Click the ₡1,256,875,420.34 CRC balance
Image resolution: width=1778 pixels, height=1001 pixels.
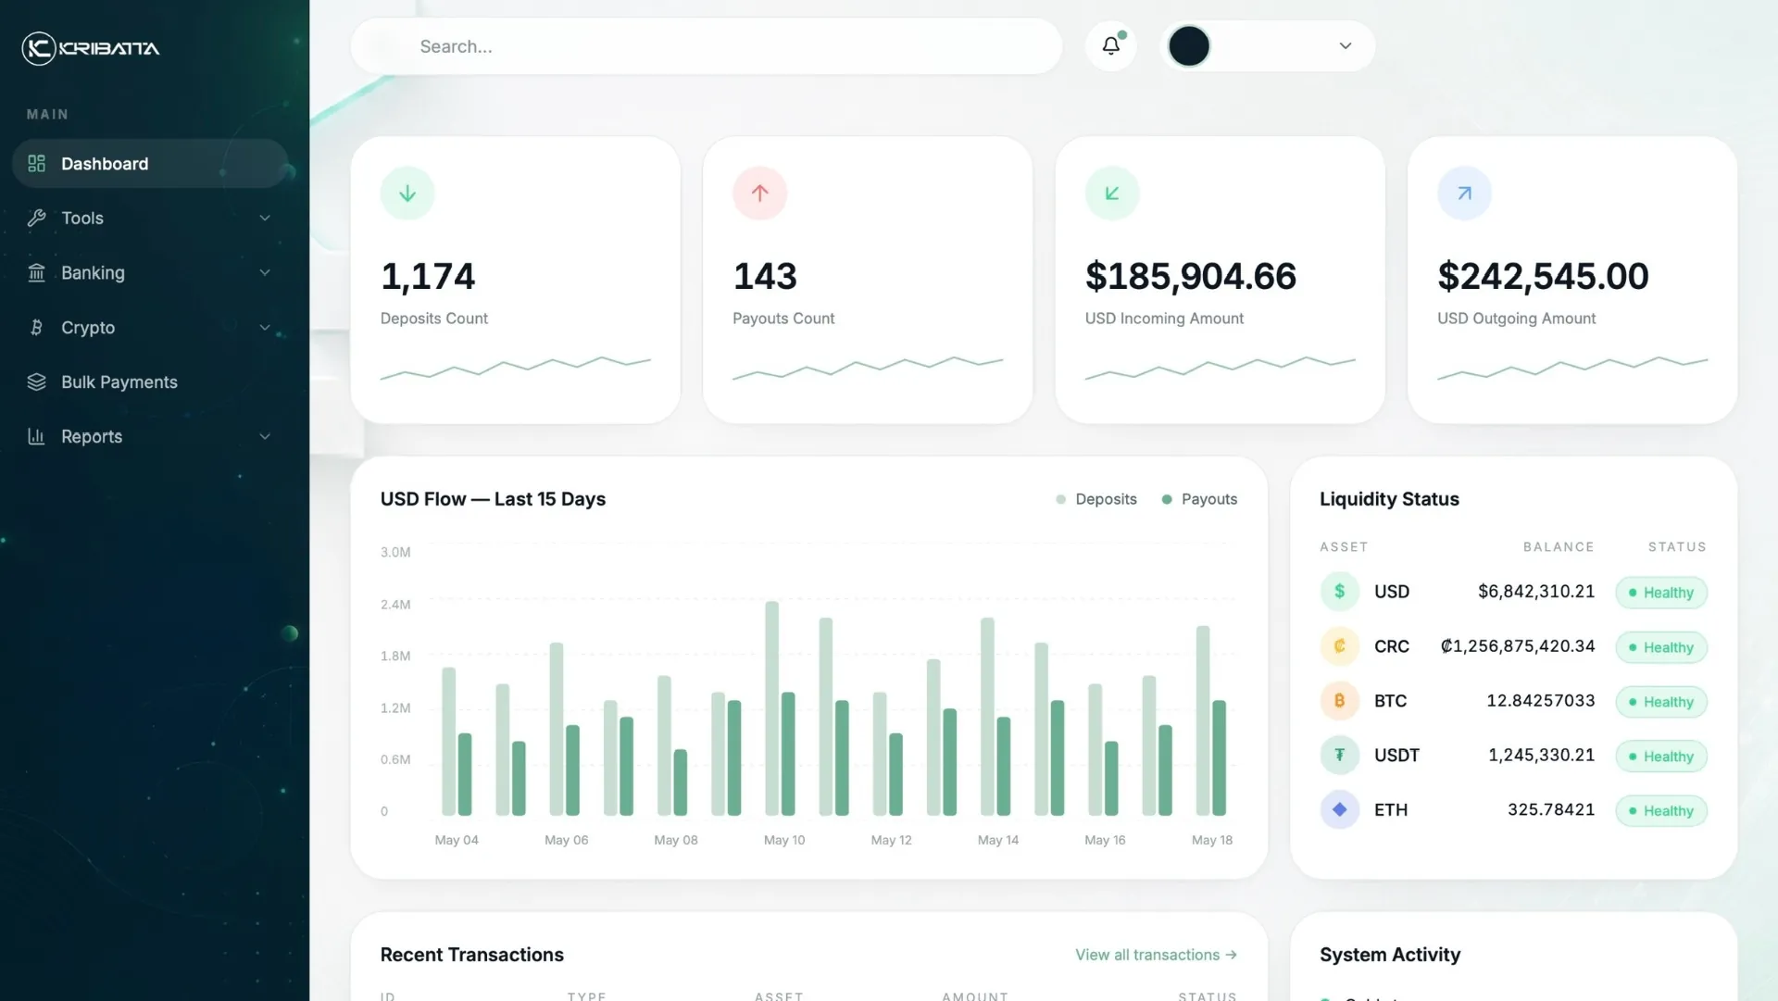[1518, 646]
